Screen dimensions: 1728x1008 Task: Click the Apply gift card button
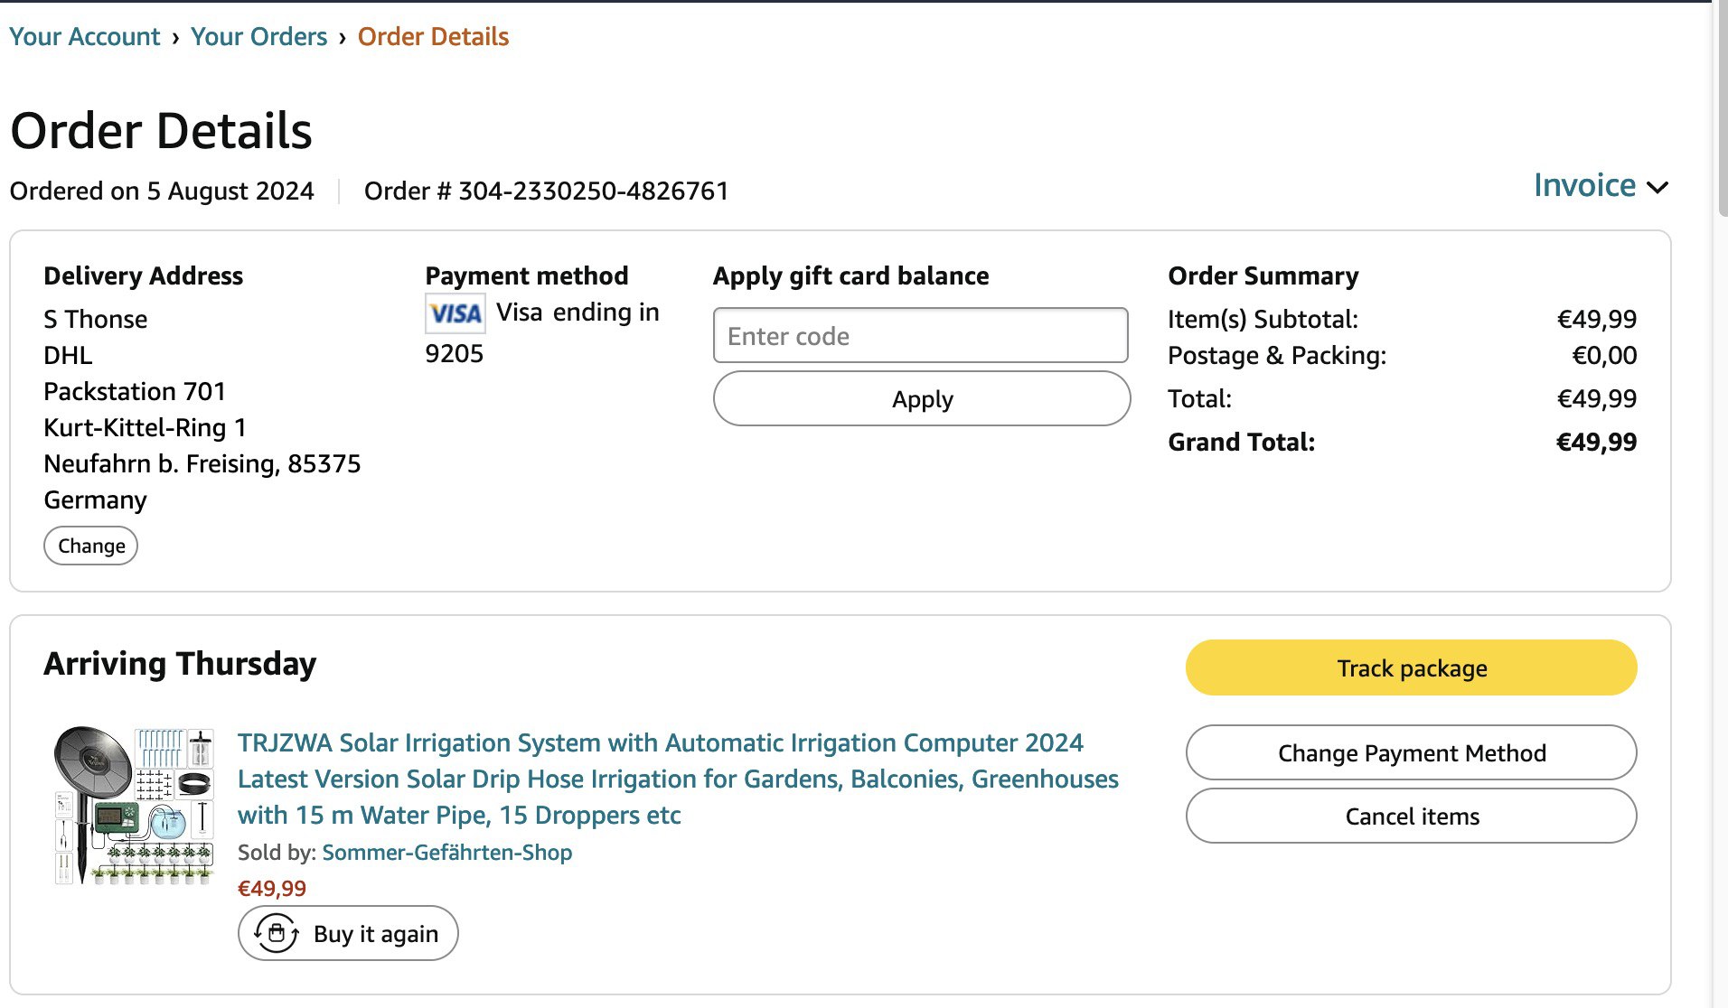921,399
